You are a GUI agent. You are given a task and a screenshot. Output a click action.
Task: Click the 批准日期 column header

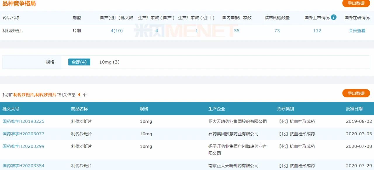point(354,109)
